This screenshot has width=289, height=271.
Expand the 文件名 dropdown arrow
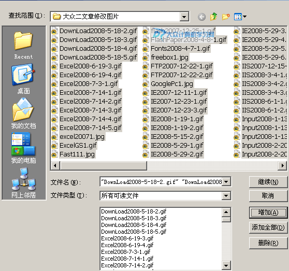point(226,182)
